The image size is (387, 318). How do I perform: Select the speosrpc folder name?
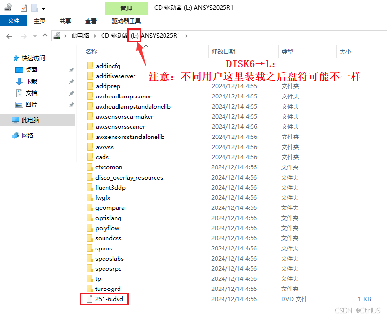coord(108,269)
